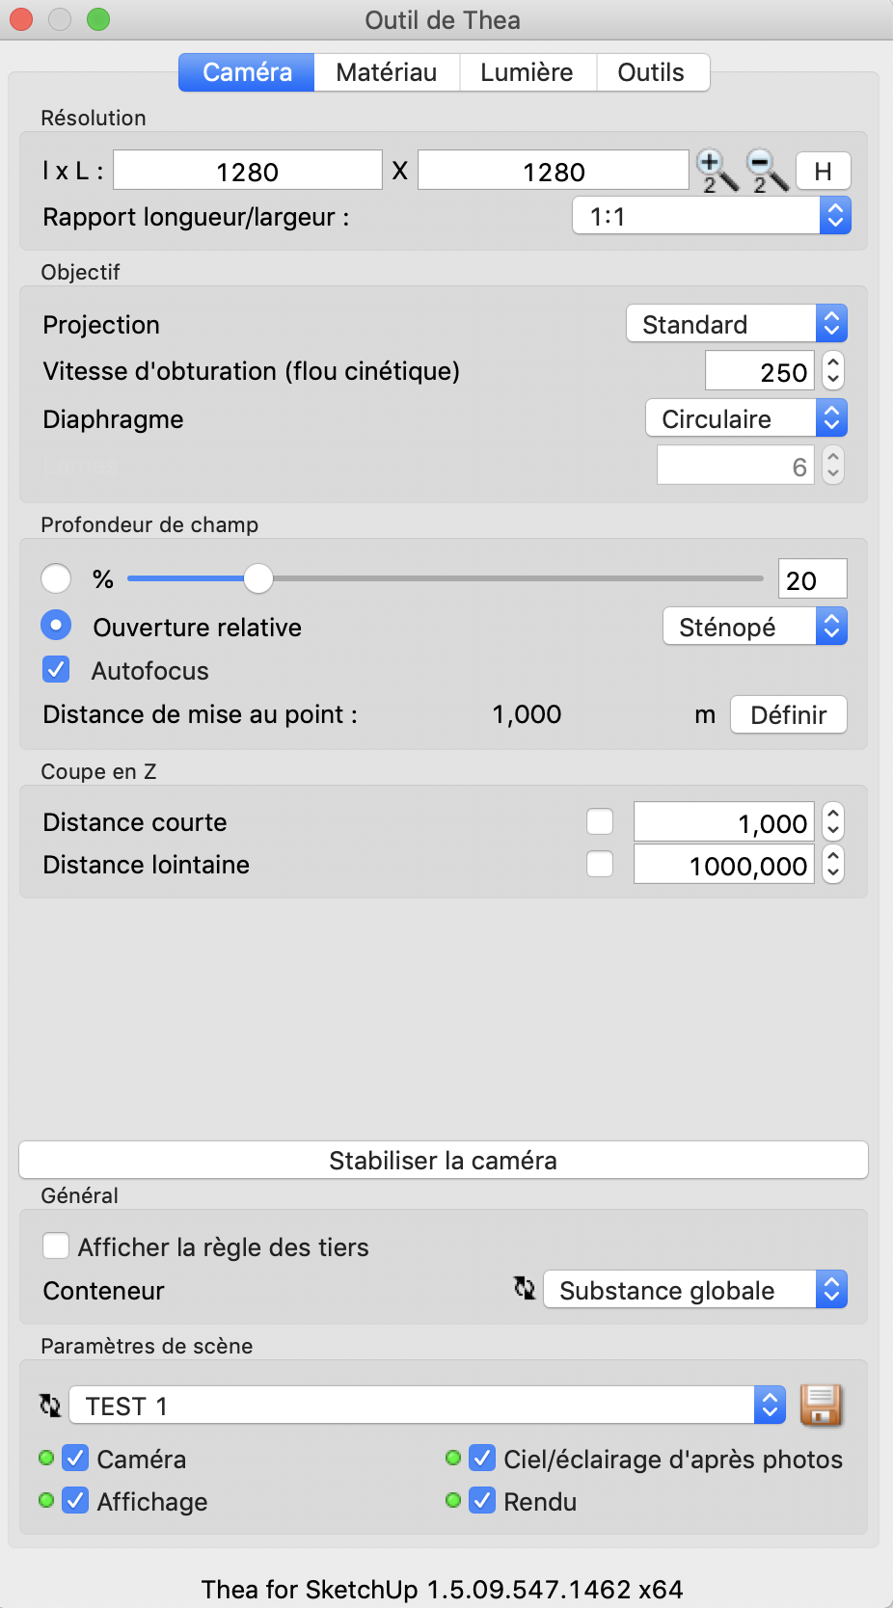Click refresh icon next to Substance globale
The width and height of the screenshot is (893, 1608).
525,1288
